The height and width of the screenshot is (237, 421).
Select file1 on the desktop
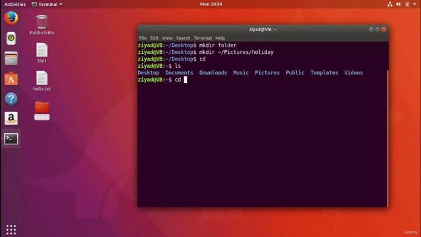42,53
